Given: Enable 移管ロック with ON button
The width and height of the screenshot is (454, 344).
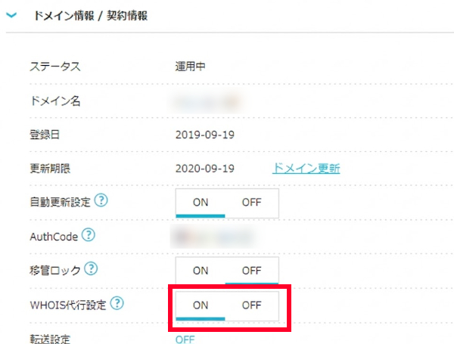Looking at the screenshot, I should (201, 270).
